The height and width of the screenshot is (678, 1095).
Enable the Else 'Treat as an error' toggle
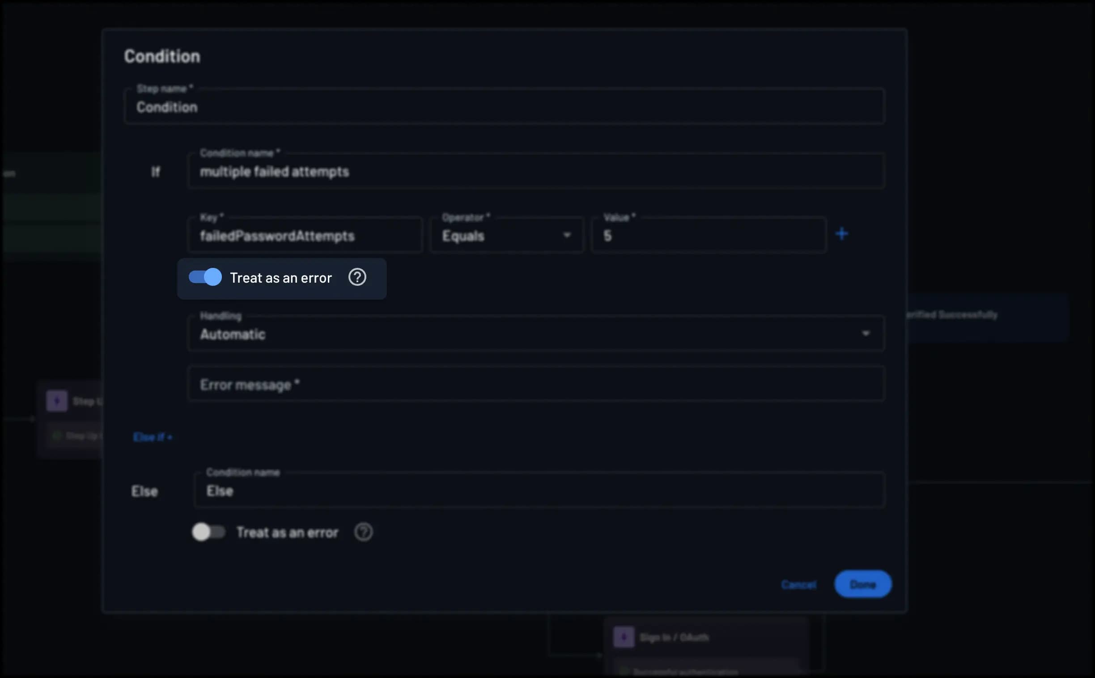pos(208,532)
